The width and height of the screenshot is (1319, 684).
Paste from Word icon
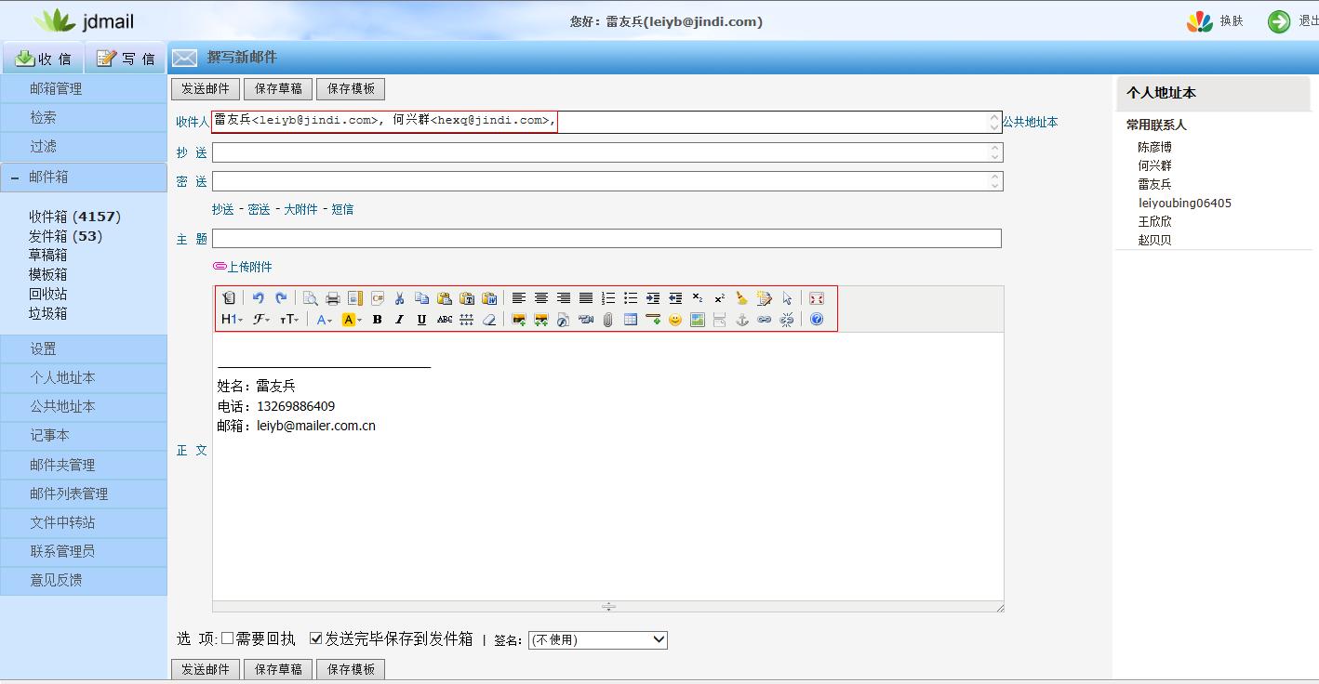point(489,298)
